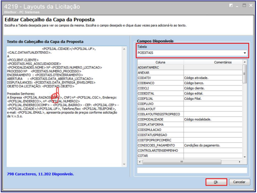
Task: Select the CODBANCO field row
Action: click(x=190, y=83)
